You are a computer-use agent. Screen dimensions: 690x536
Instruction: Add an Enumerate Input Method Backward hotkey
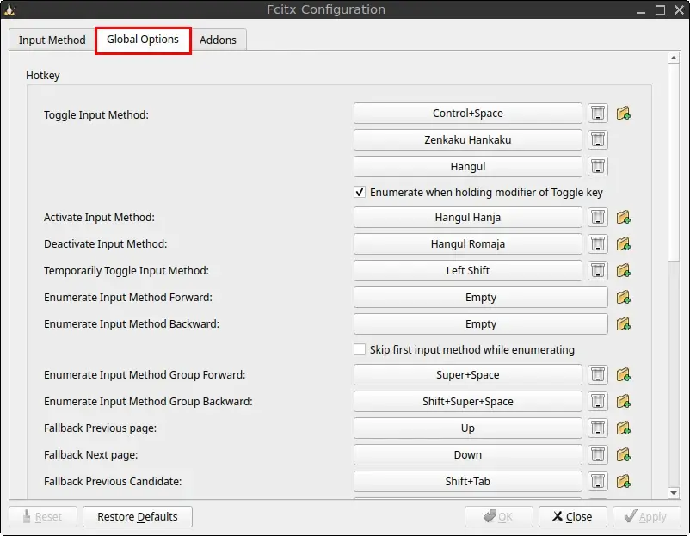(623, 324)
